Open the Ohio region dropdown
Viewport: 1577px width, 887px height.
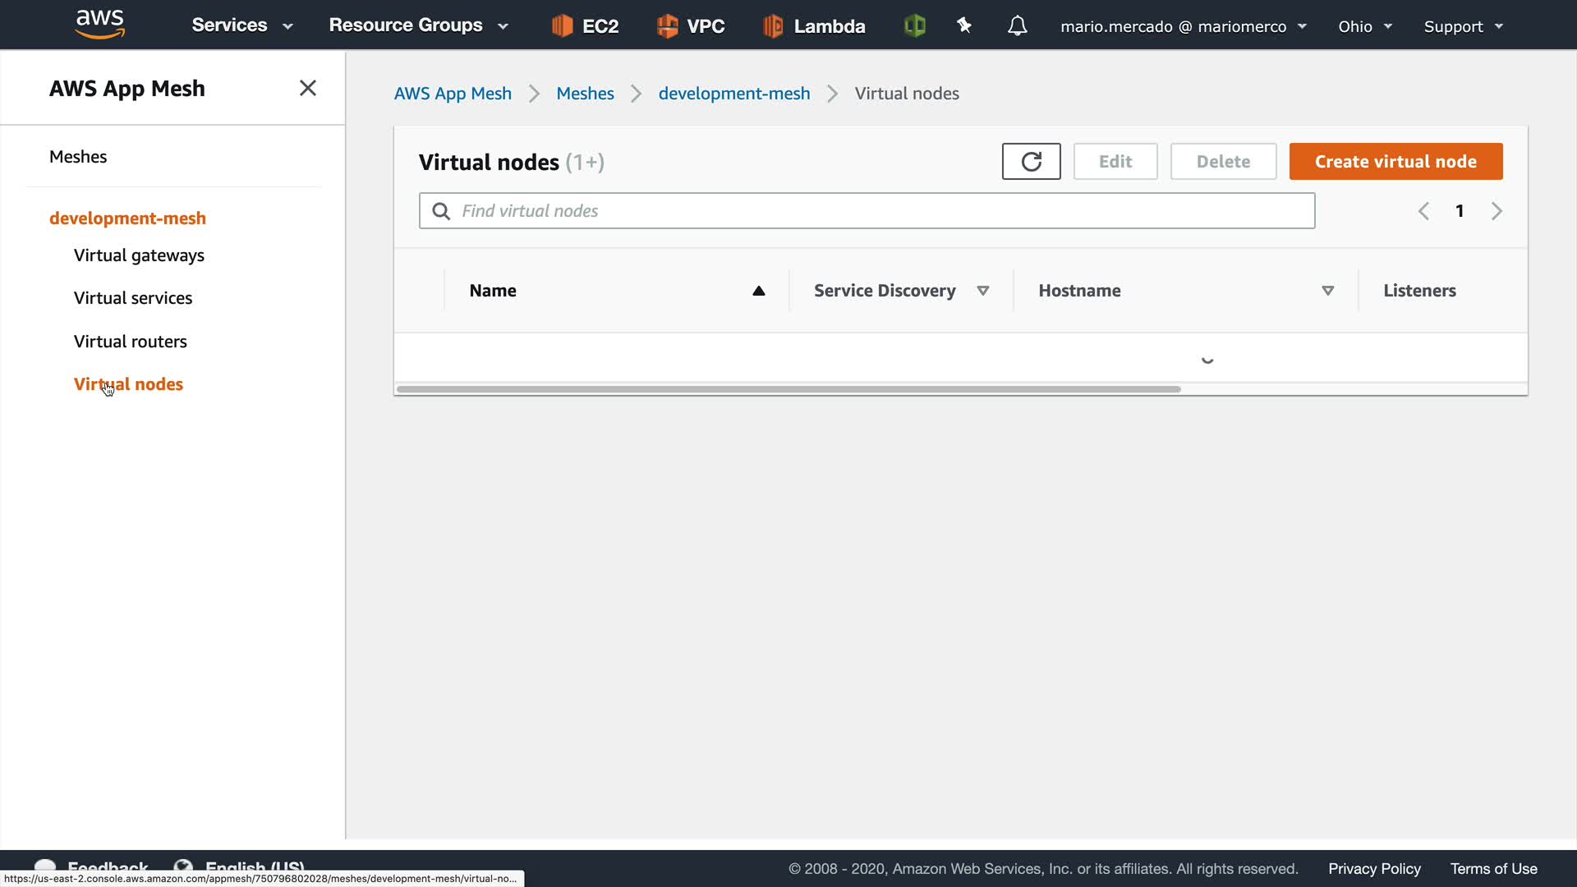click(1364, 26)
